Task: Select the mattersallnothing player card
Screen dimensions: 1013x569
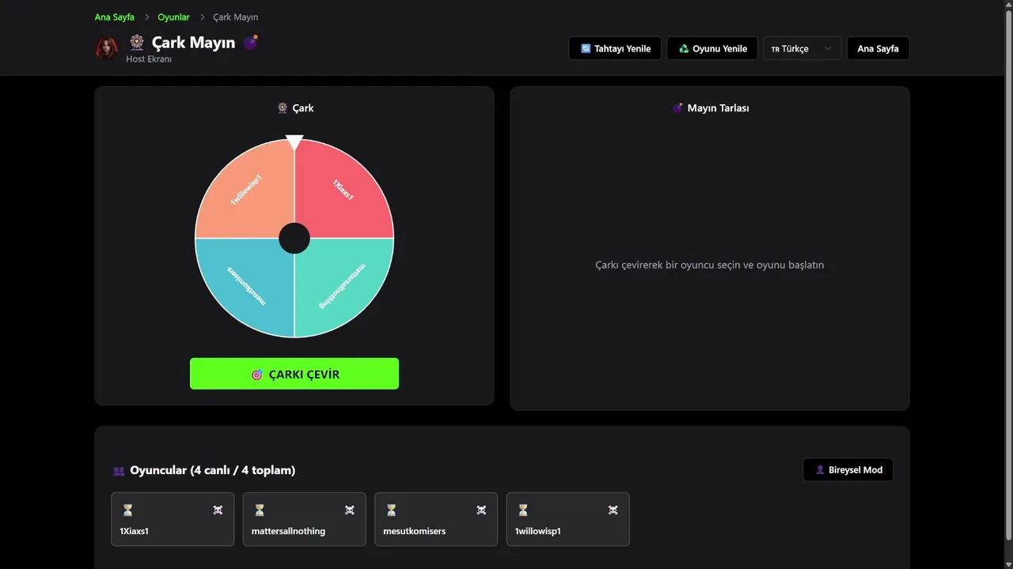Action: click(x=304, y=519)
